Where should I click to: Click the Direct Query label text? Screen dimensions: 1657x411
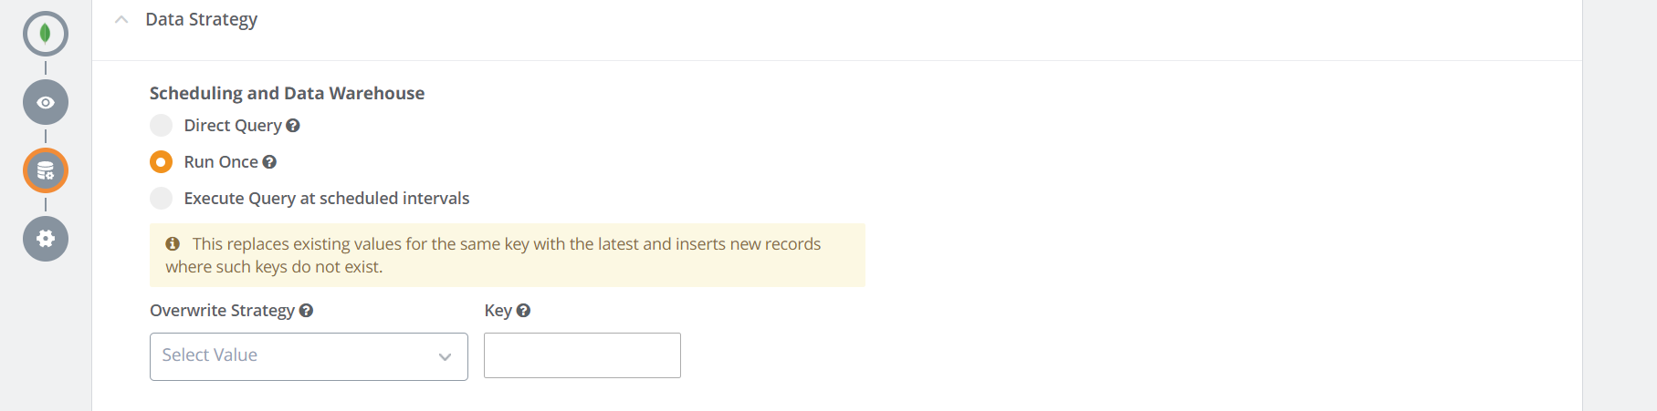(x=232, y=126)
